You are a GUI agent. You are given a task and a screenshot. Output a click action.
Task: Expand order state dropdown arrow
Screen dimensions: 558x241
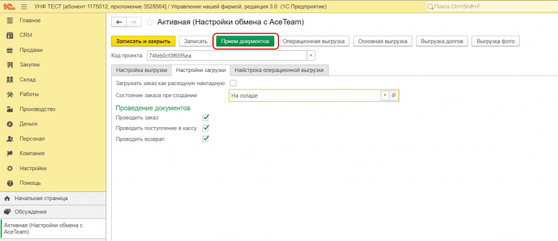384,95
